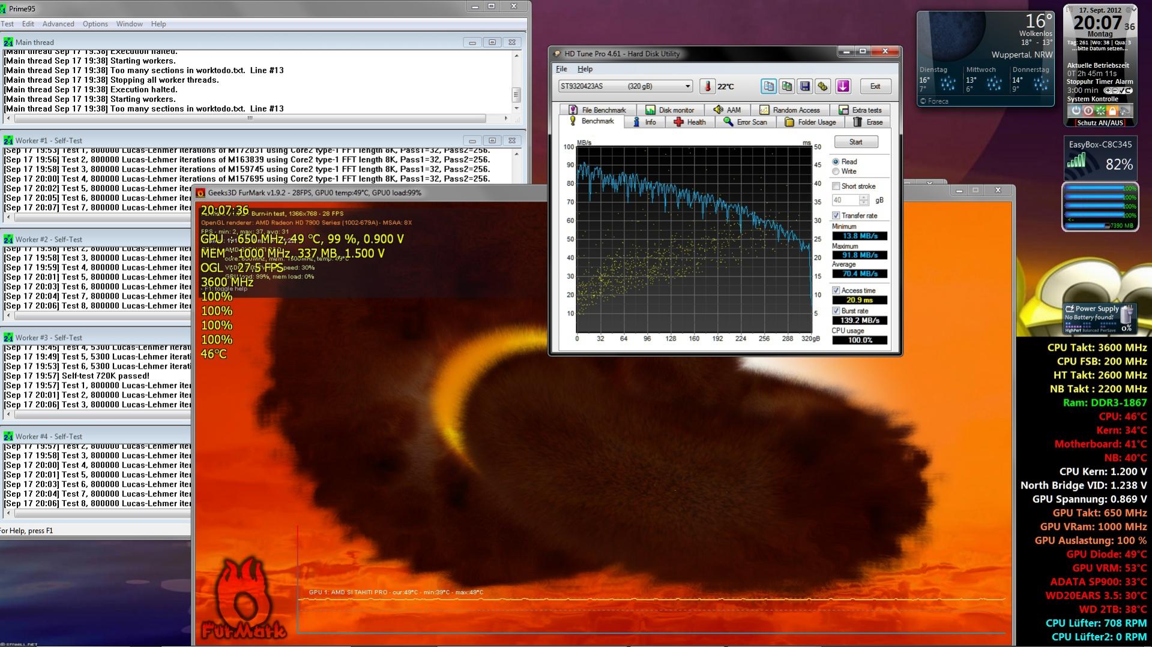1152x647 pixels.
Task: Open the File menu in HD Tune
Action: 561,69
